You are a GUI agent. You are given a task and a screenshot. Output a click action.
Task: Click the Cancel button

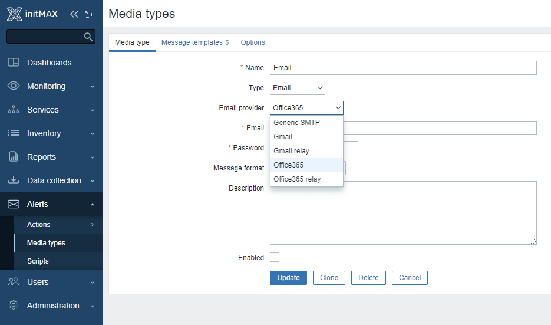[410, 277]
